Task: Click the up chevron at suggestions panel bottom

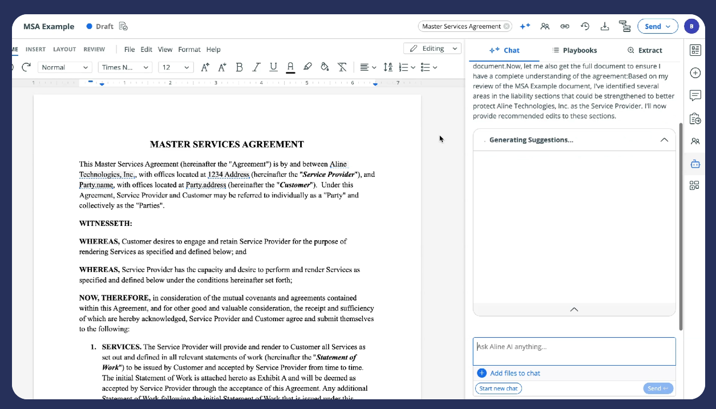Action: coord(575,309)
